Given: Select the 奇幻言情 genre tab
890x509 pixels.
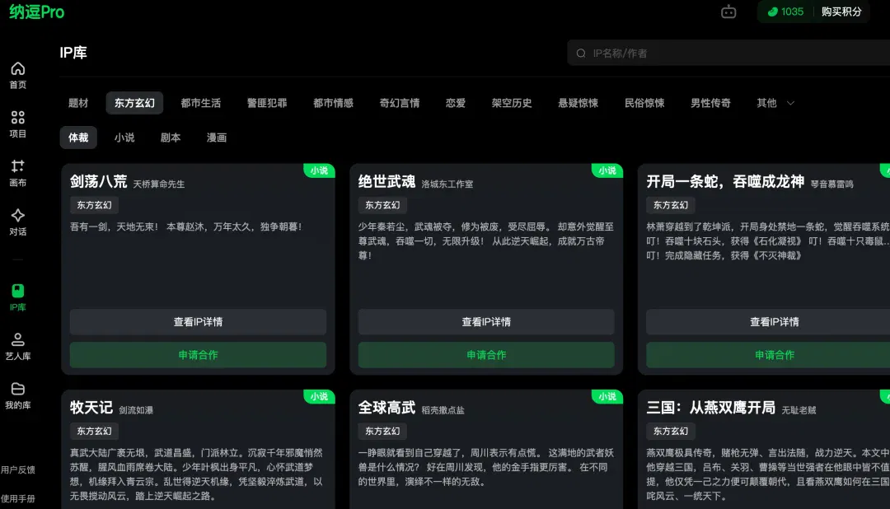Looking at the screenshot, I should point(400,103).
